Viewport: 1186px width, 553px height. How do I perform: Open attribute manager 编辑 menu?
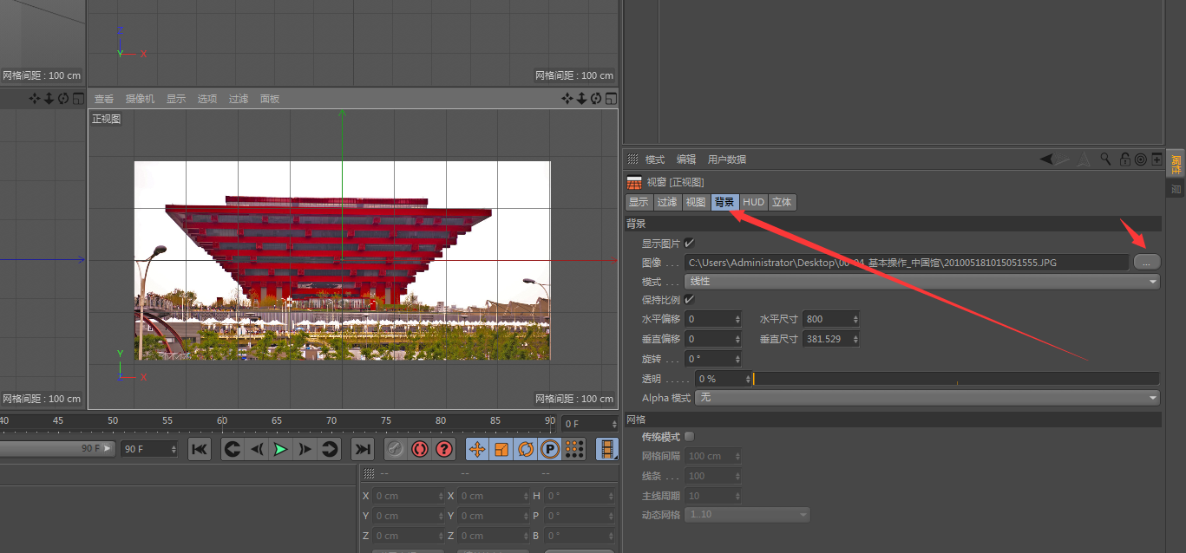point(686,159)
